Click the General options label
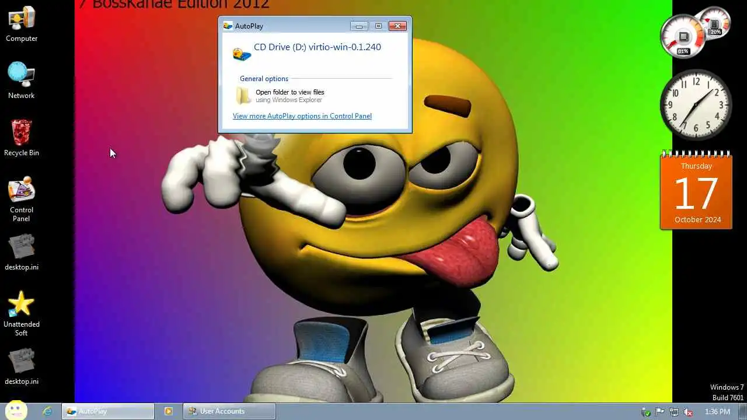 coord(264,79)
